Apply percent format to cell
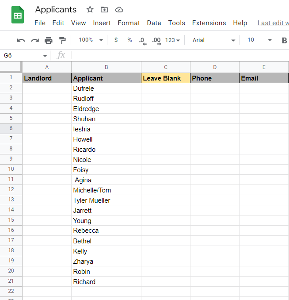The image size is (289, 300). click(129, 40)
